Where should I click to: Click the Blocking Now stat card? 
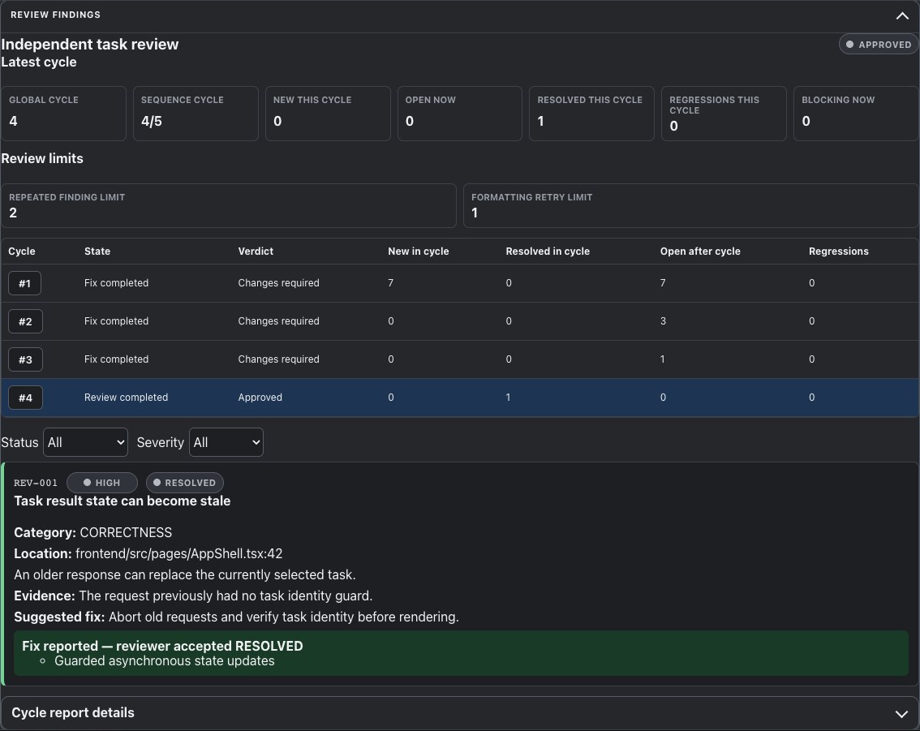(856, 114)
